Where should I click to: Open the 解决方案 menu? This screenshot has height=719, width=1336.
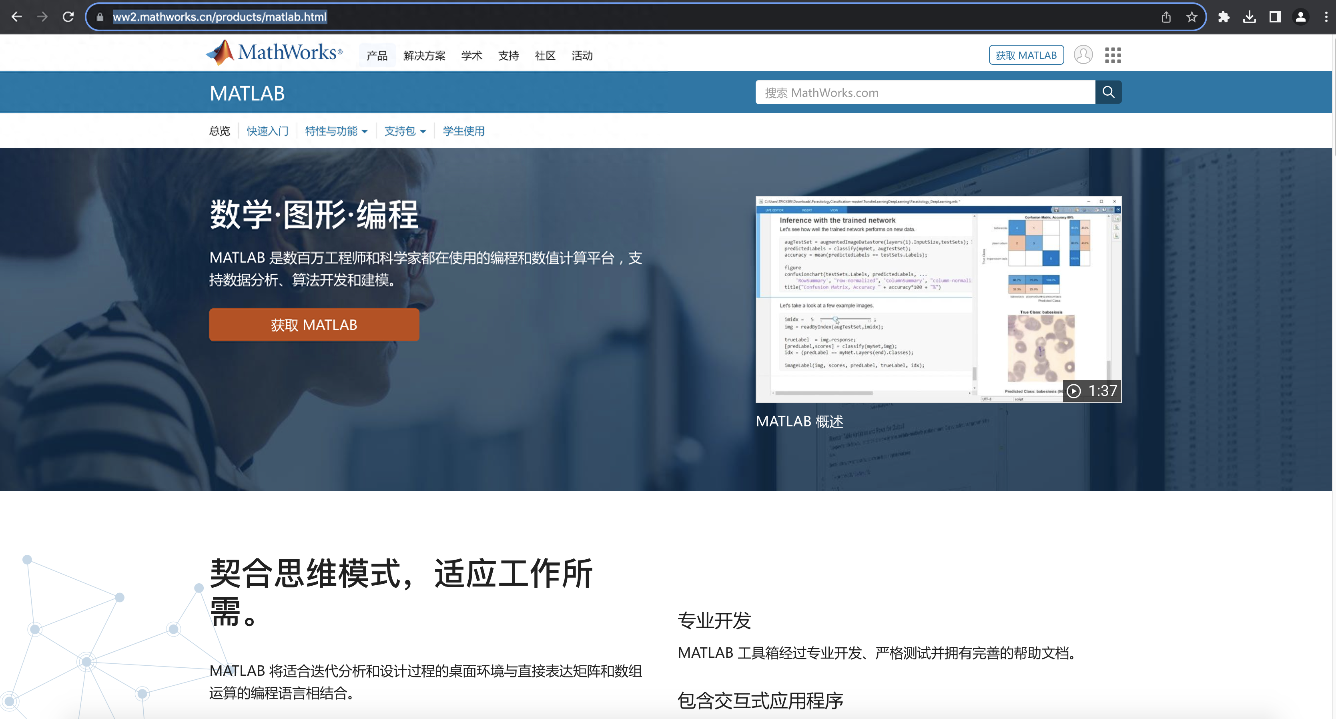pos(424,56)
